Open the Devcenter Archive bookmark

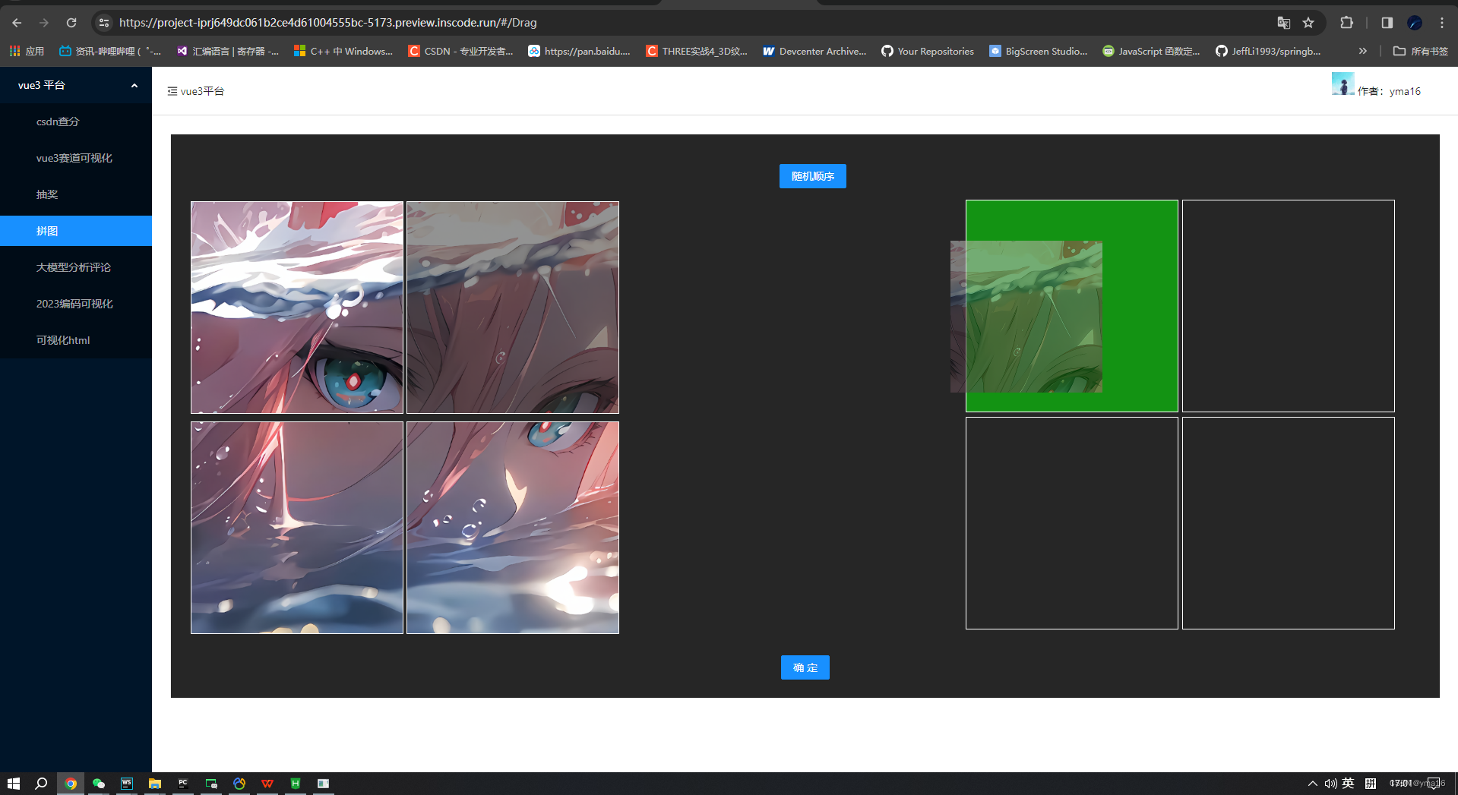tap(814, 51)
